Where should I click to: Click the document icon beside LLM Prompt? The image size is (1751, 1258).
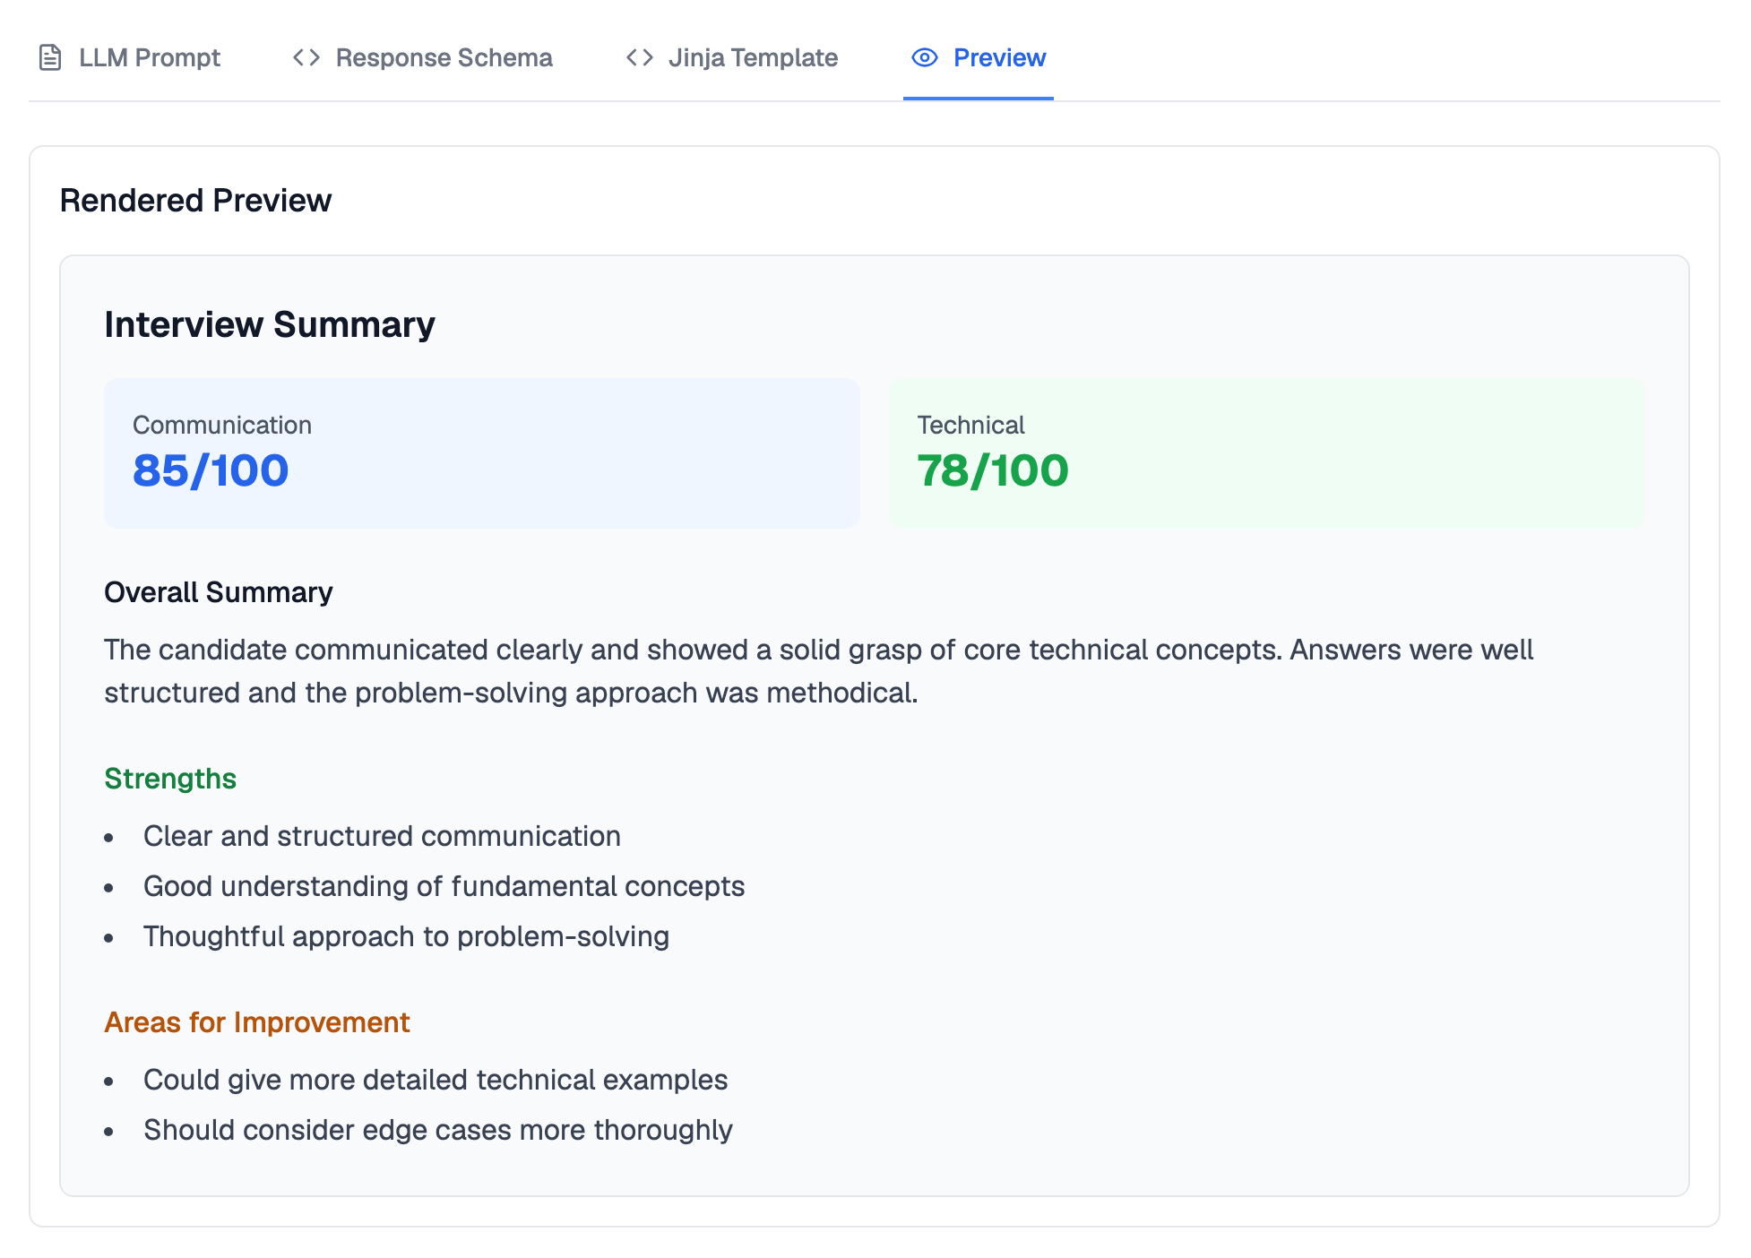(50, 57)
